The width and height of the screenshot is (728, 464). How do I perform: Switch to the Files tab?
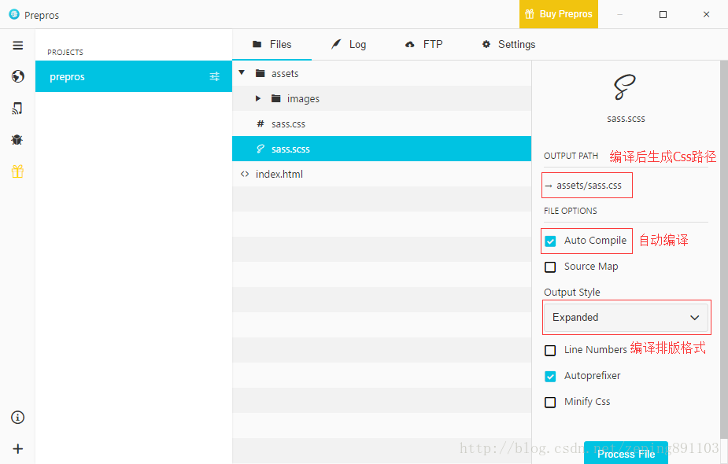click(272, 45)
